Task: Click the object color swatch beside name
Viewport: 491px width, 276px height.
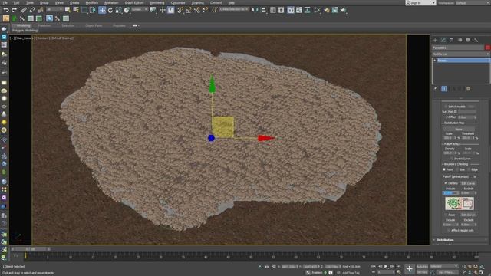Action: pyautogui.click(x=488, y=48)
